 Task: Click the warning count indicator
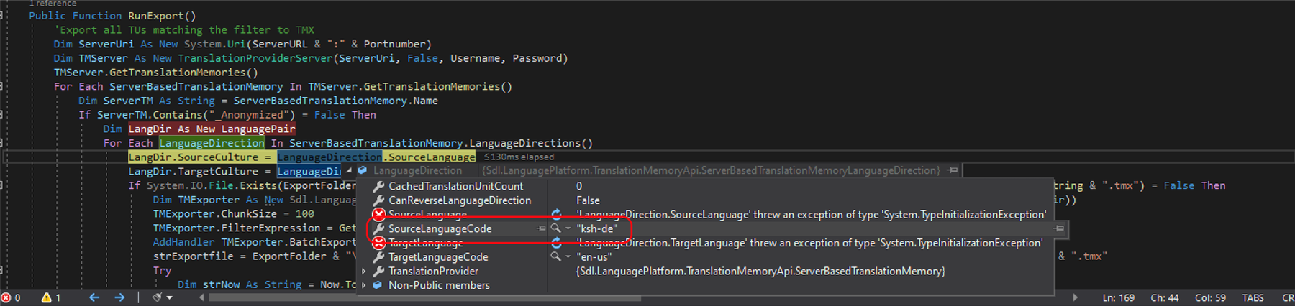[x=51, y=297]
